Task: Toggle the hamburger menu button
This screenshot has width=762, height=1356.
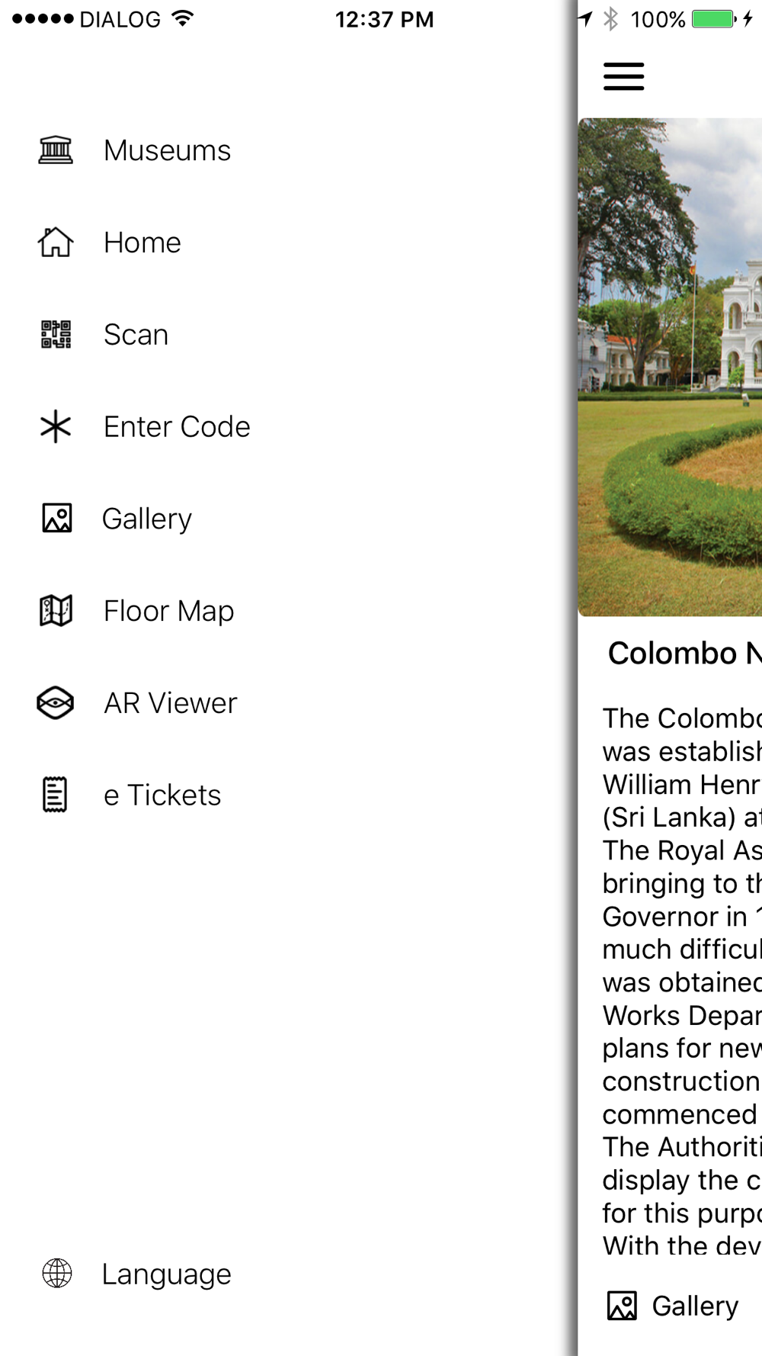Action: tap(624, 76)
